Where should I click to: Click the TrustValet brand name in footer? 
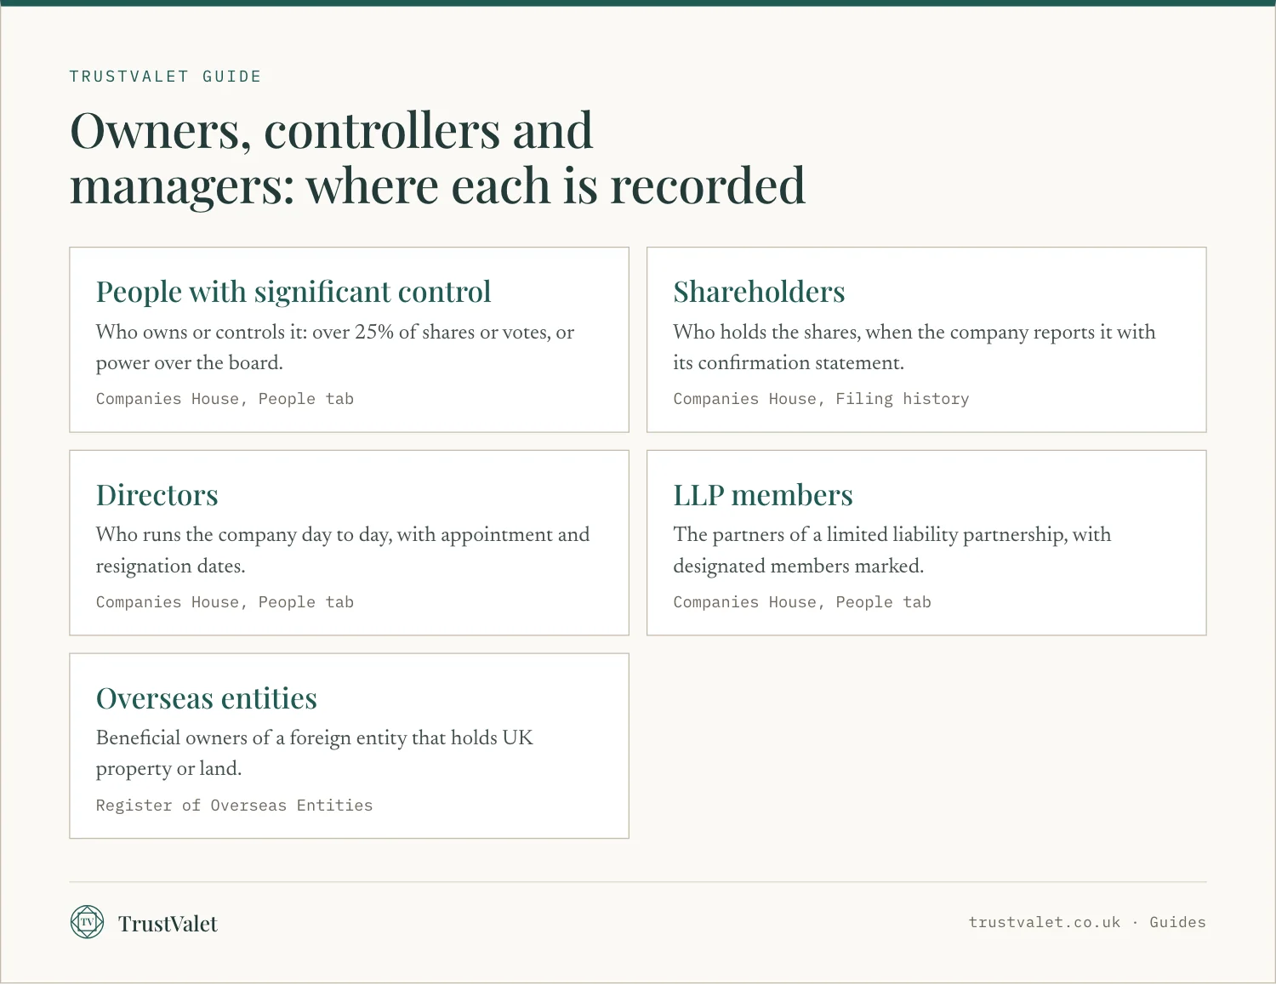pos(168,924)
